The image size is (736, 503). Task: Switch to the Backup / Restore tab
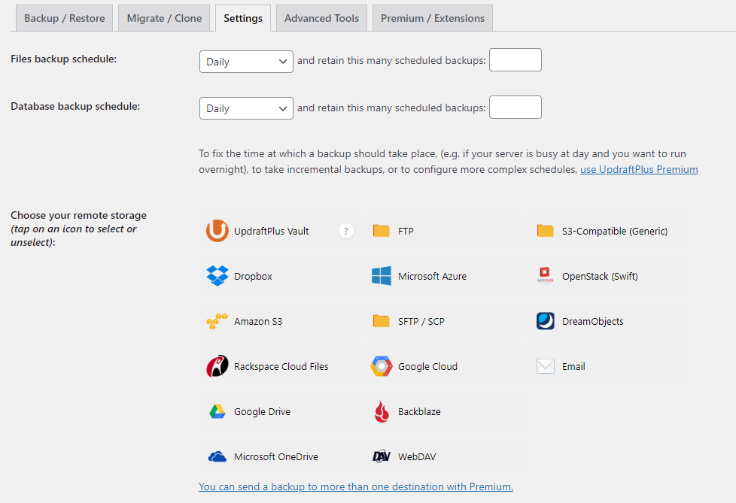click(x=64, y=18)
